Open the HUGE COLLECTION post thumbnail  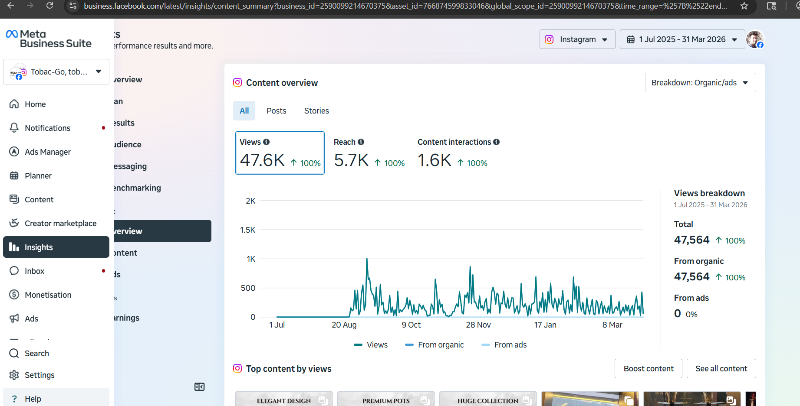pyautogui.click(x=488, y=399)
